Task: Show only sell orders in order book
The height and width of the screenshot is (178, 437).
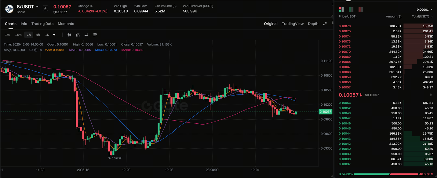Action: pos(361,10)
